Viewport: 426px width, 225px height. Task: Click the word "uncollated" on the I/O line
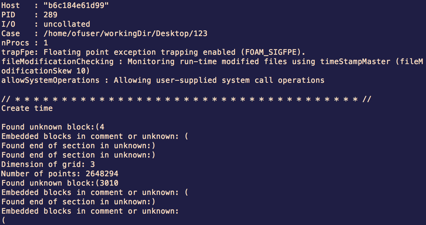(67, 24)
